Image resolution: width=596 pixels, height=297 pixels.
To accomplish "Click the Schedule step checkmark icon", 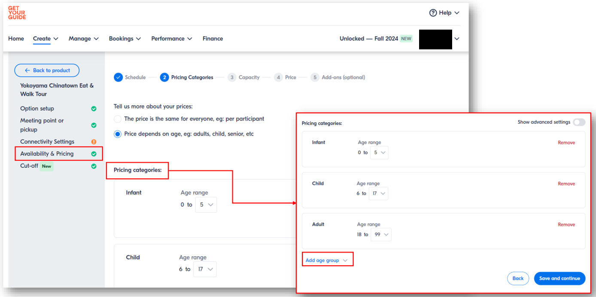I will (118, 77).
